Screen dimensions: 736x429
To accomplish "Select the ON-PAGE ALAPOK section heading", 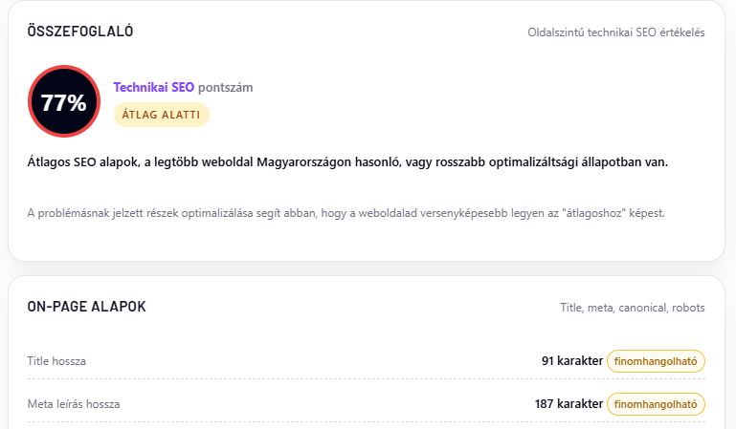I will (86, 307).
